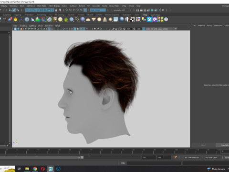The height and width of the screenshot is (172, 229).
Task: Click the auto keyframe toggle icon
Action: [176, 157]
